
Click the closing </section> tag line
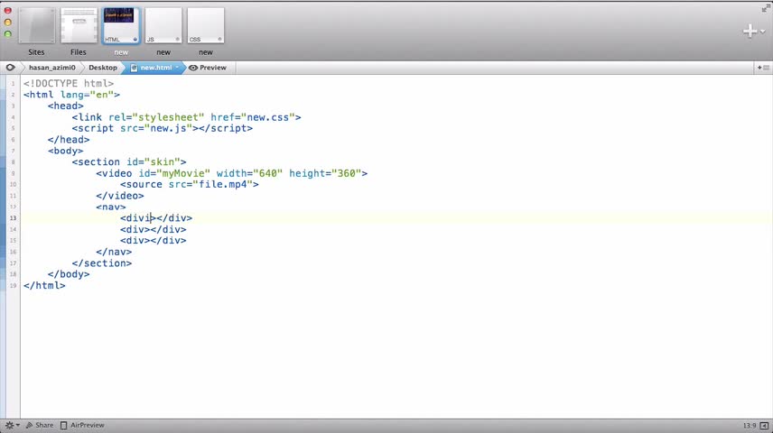101,263
